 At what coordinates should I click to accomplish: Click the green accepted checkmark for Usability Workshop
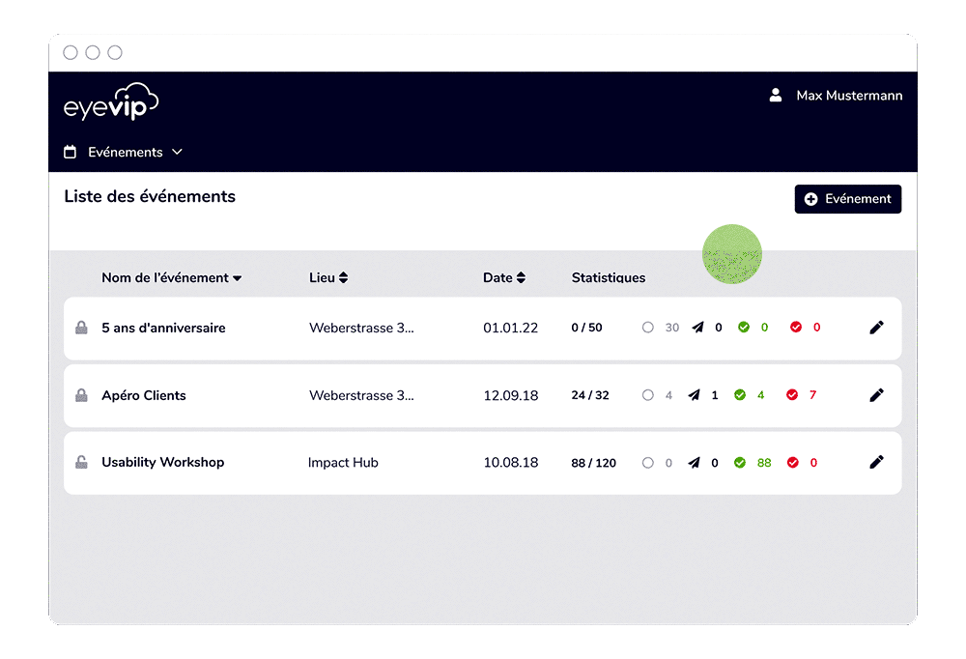742,463
